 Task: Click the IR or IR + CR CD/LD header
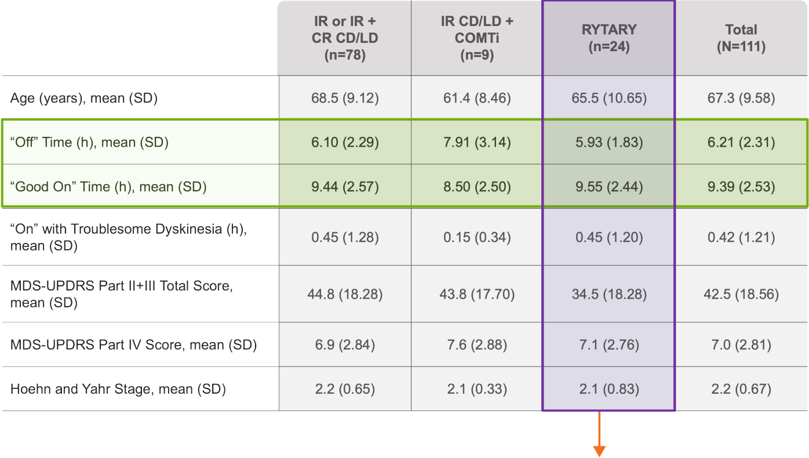click(345, 38)
